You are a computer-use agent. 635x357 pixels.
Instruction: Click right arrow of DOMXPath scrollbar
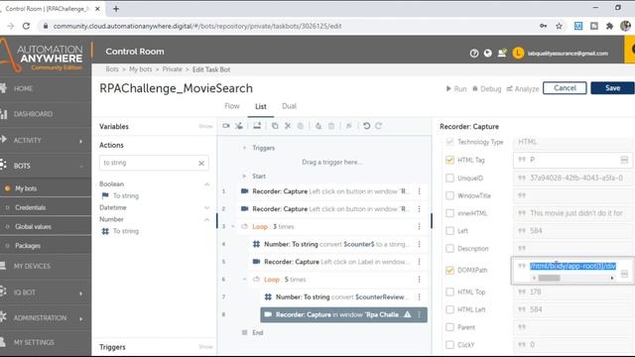tap(612, 278)
